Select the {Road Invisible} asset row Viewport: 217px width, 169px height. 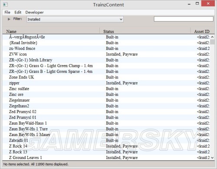coord(106,43)
